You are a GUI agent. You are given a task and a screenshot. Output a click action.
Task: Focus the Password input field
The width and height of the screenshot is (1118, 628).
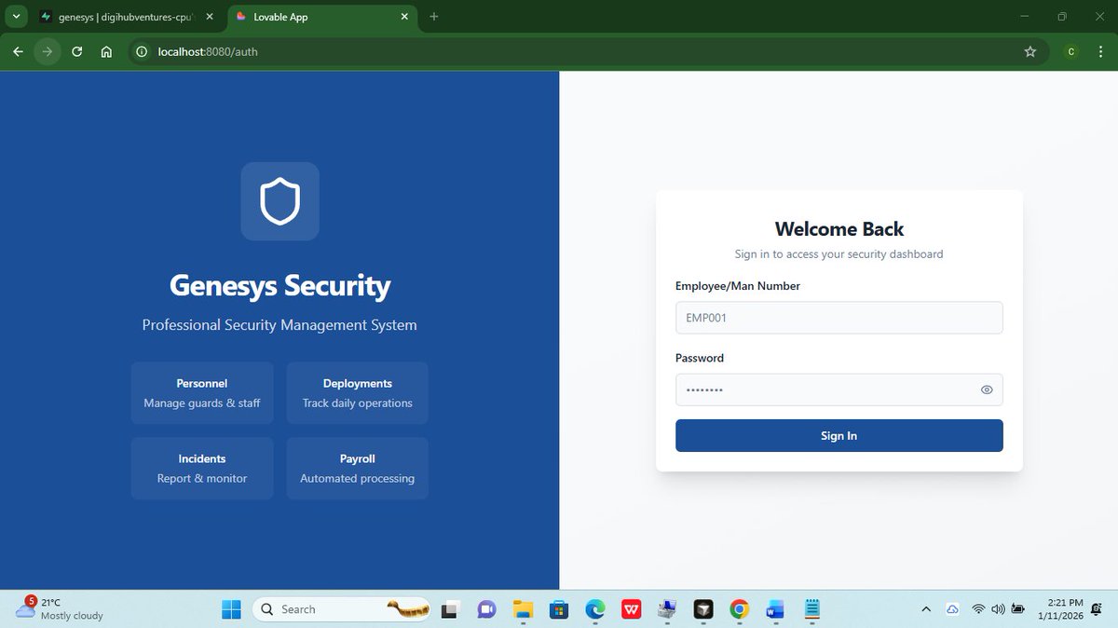(x=838, y=389)
